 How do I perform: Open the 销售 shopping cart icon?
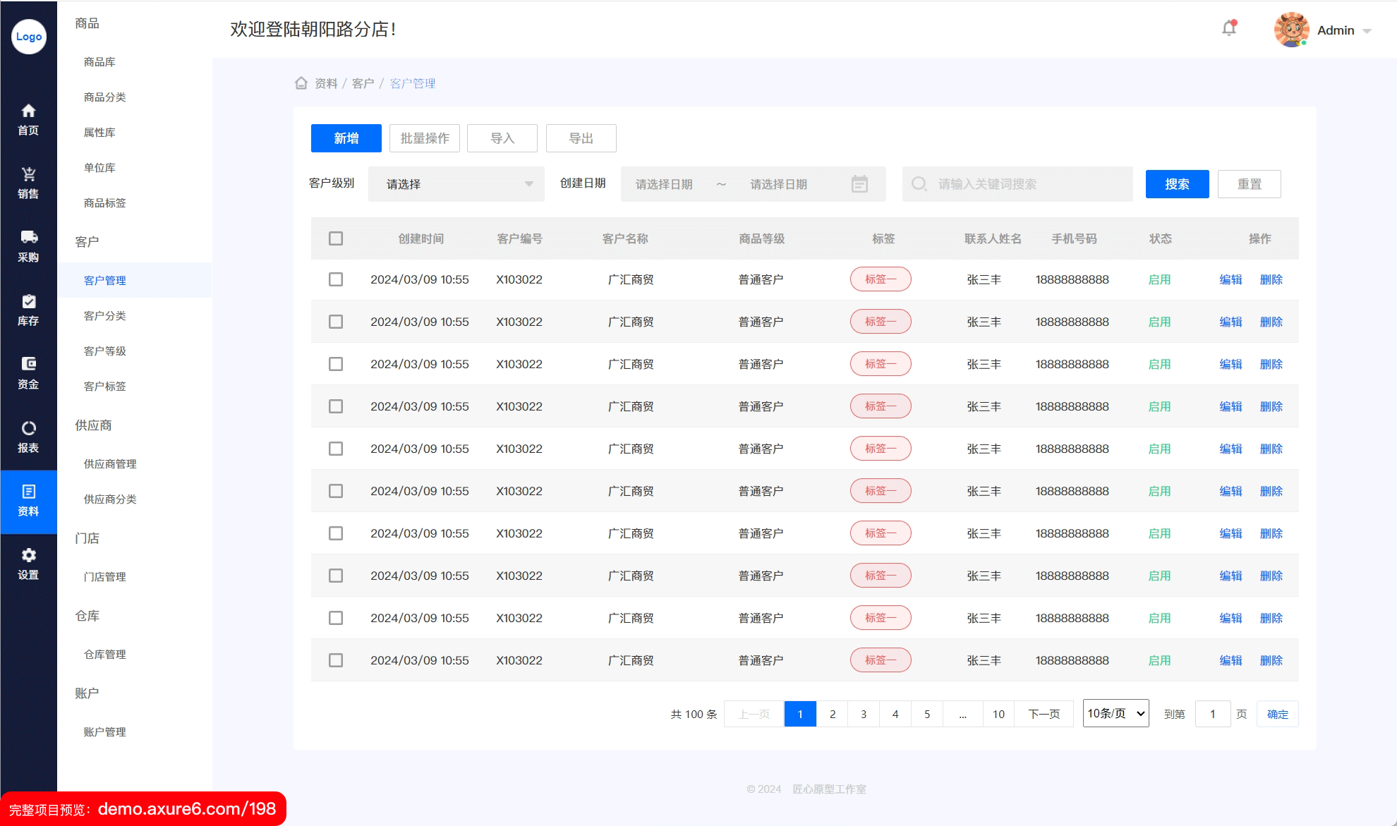click(x=28, y=174)
